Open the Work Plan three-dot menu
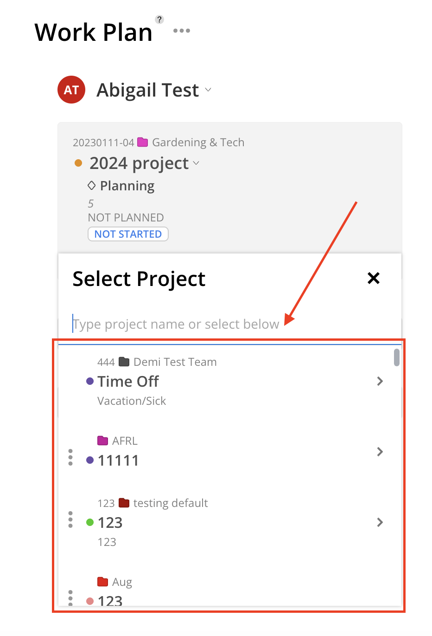Viewport: 432px width, 636px height. [182, 31]
